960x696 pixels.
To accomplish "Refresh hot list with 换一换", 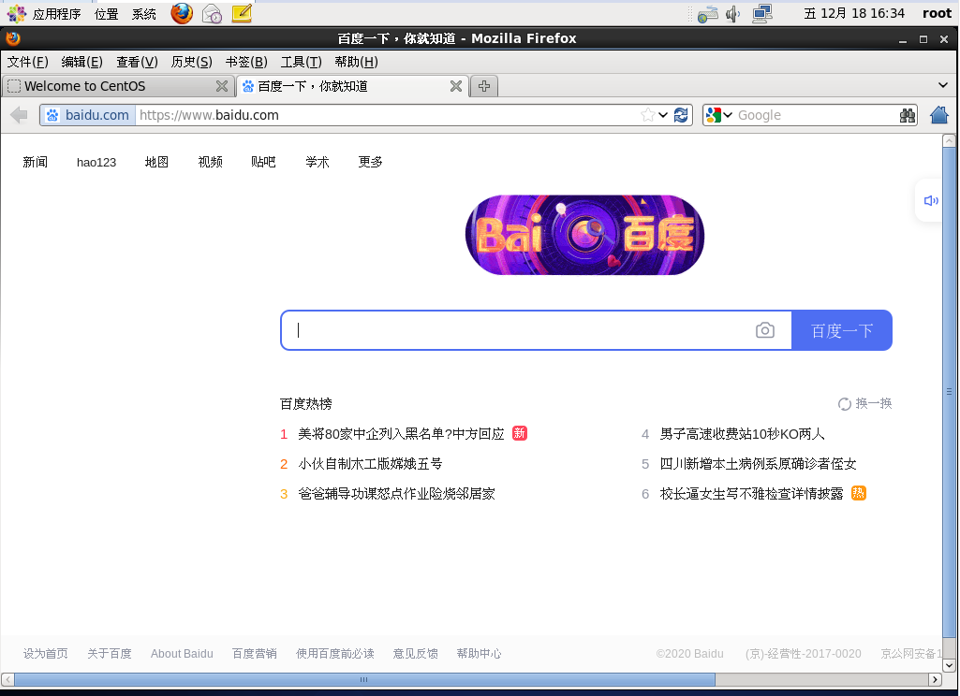I will (864, 403).
